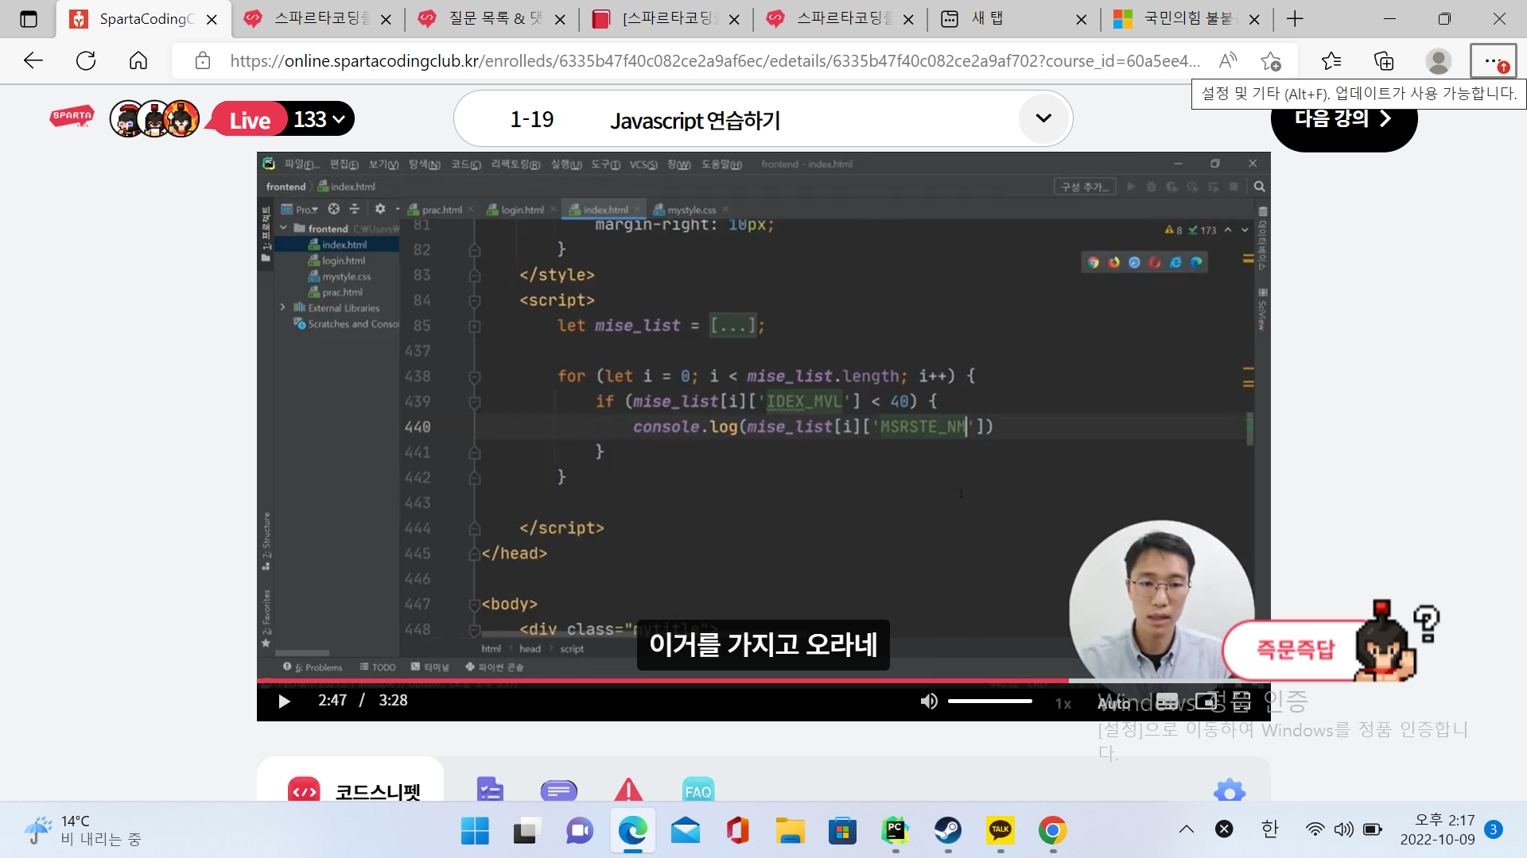Close the 새 탭 browser tab
This screenshot has height=858, width=1527.
click(x=1082, y=19)
